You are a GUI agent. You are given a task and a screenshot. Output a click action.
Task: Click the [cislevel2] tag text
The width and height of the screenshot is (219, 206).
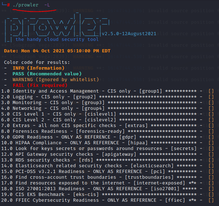tap(100, 120)
